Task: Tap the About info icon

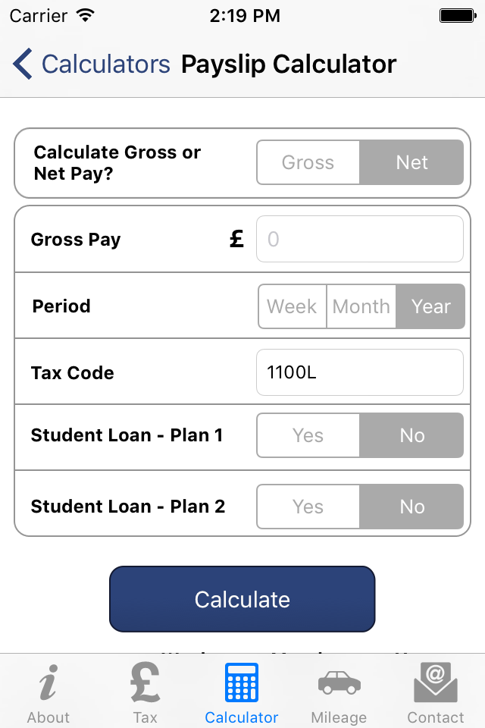Action: [x=48, y=682]
